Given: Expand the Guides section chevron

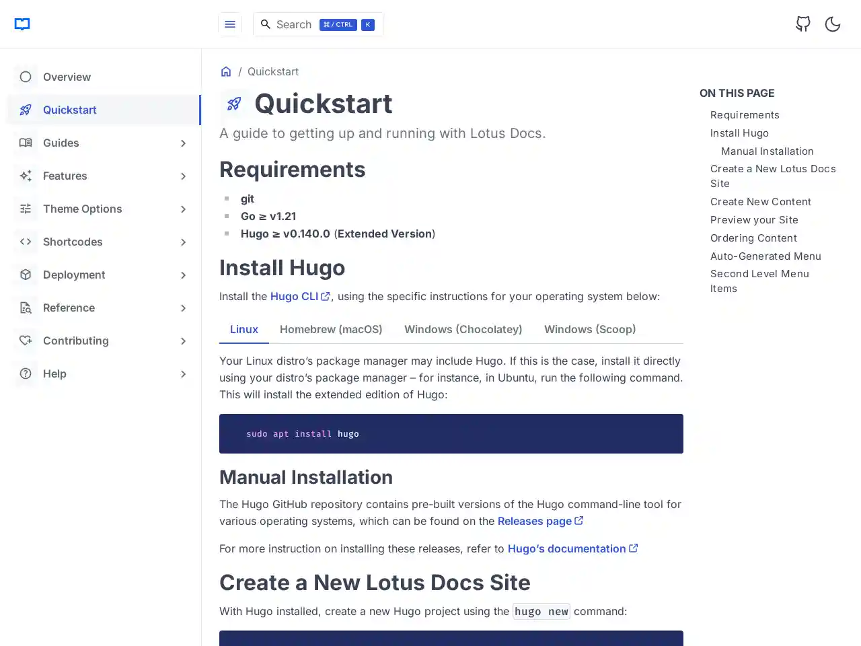Looking at the screenshot, I should [x=183, y=143].
